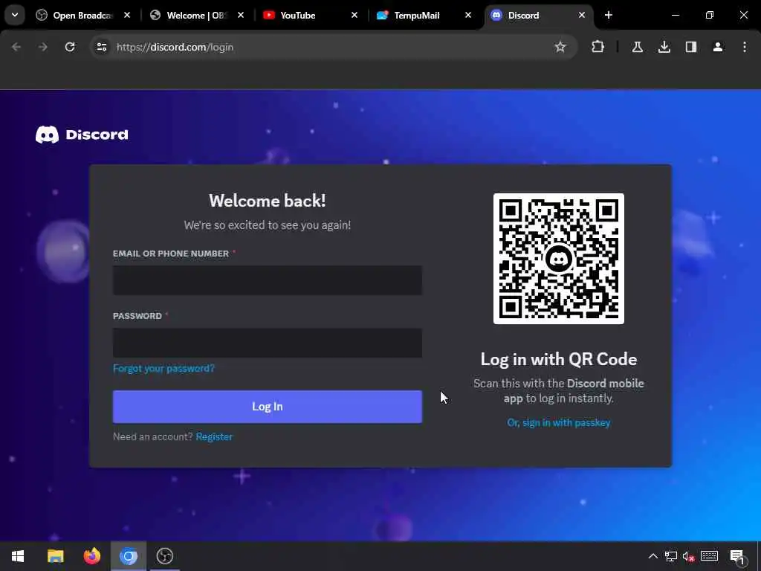This screenshot has height=571, width=761.
Task: Open the Windows Start menu
Action: (x=18, y=556)
